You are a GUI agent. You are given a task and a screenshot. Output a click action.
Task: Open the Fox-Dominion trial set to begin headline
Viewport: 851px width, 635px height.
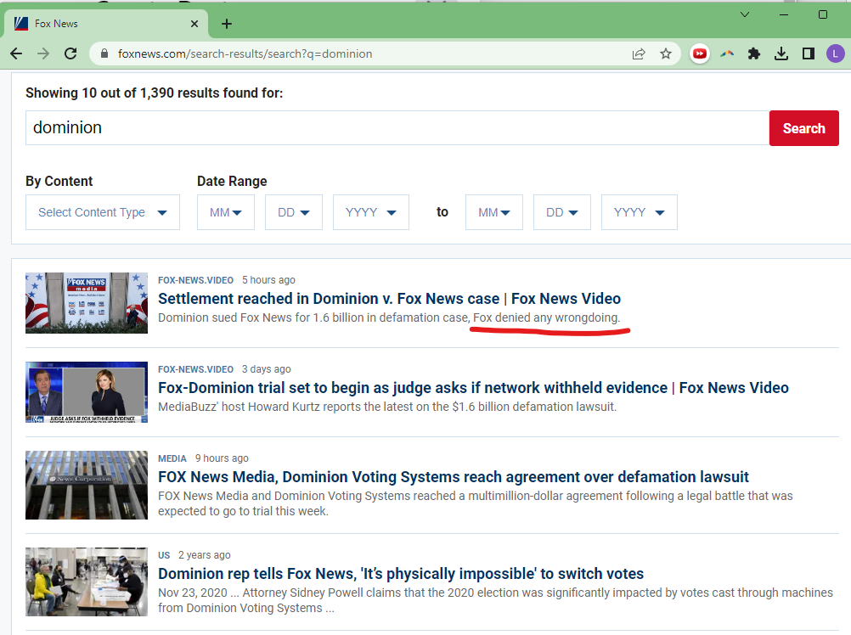click(x=473, y=388)
